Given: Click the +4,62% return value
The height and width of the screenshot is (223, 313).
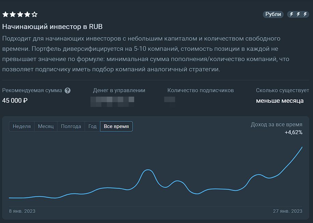Looking at the screenshot, I should 294,133.
